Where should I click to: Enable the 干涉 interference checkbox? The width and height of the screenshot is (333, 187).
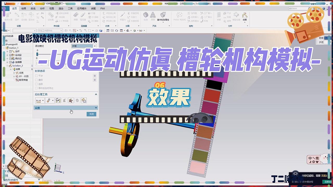(36, 76)
